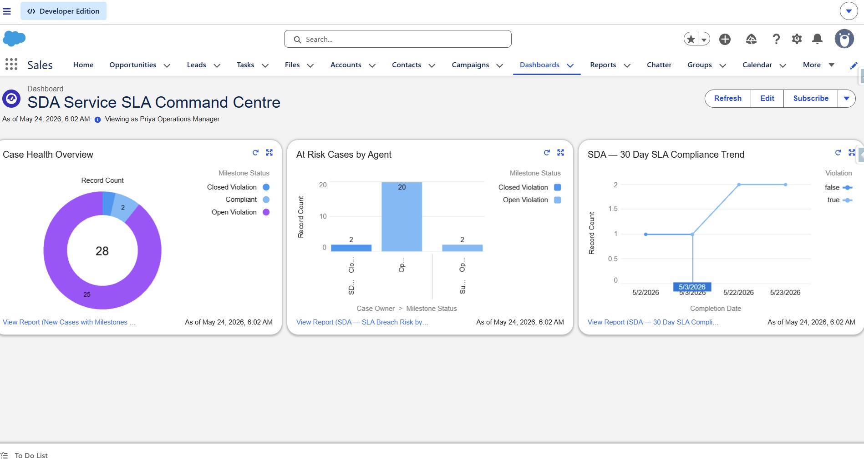Expand the Tasks tab chevron
864x459 pixels.
[x=265, y=65]
